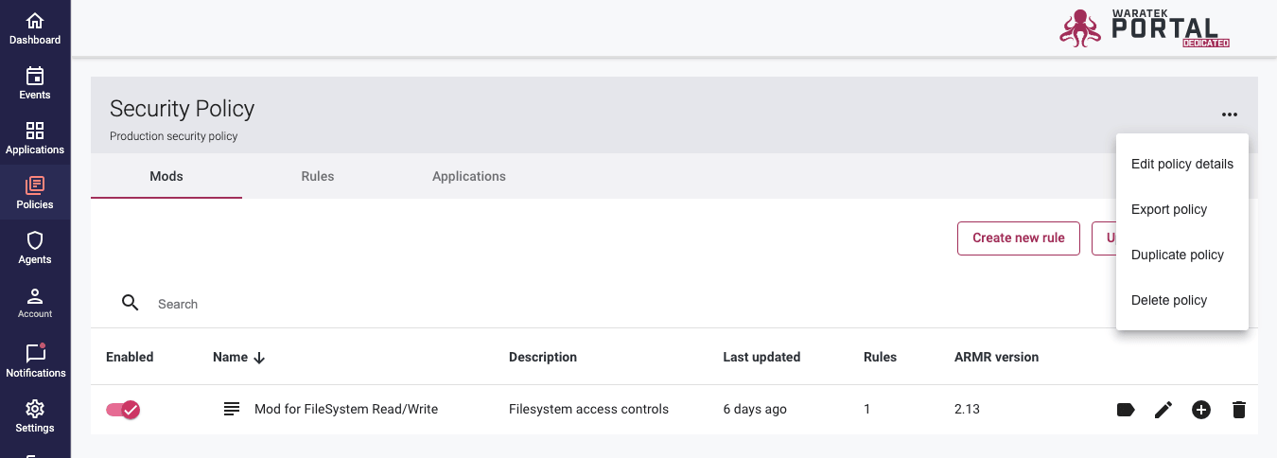Viewport: 1277px width, 458px height.
Task: Click the ARMR version 2.13 cell
Action: click(967, 409)
